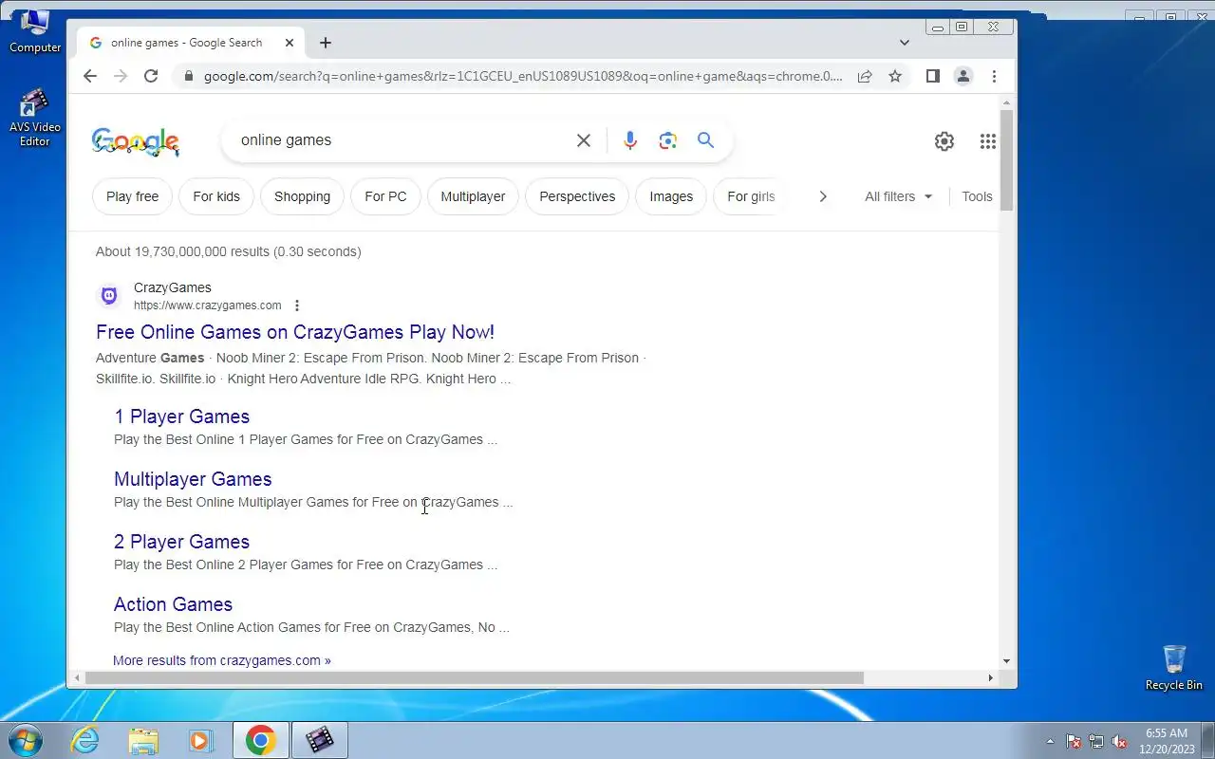Image resolution: width=1215 pixels, height=759 pixels.
Task: Open Chrome side panel
Action: pos(933,76)
